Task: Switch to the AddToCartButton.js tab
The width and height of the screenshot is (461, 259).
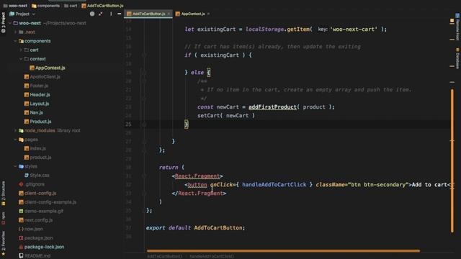Action: (x=148, y=14)
